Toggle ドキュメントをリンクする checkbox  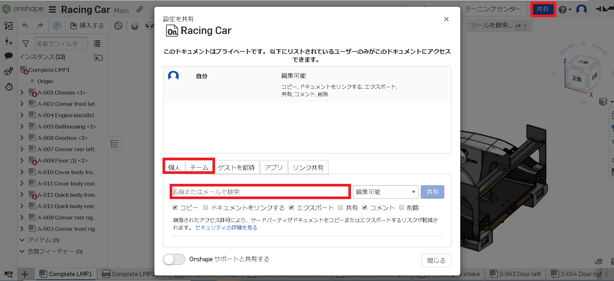coord(205,208)
